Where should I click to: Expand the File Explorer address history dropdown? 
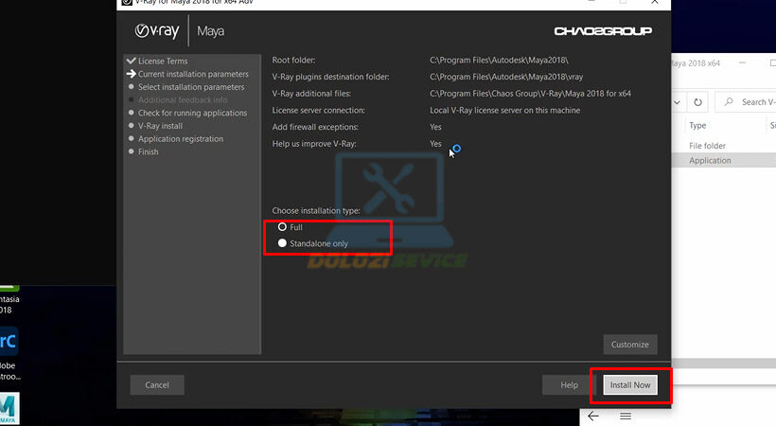pos(677,102)
